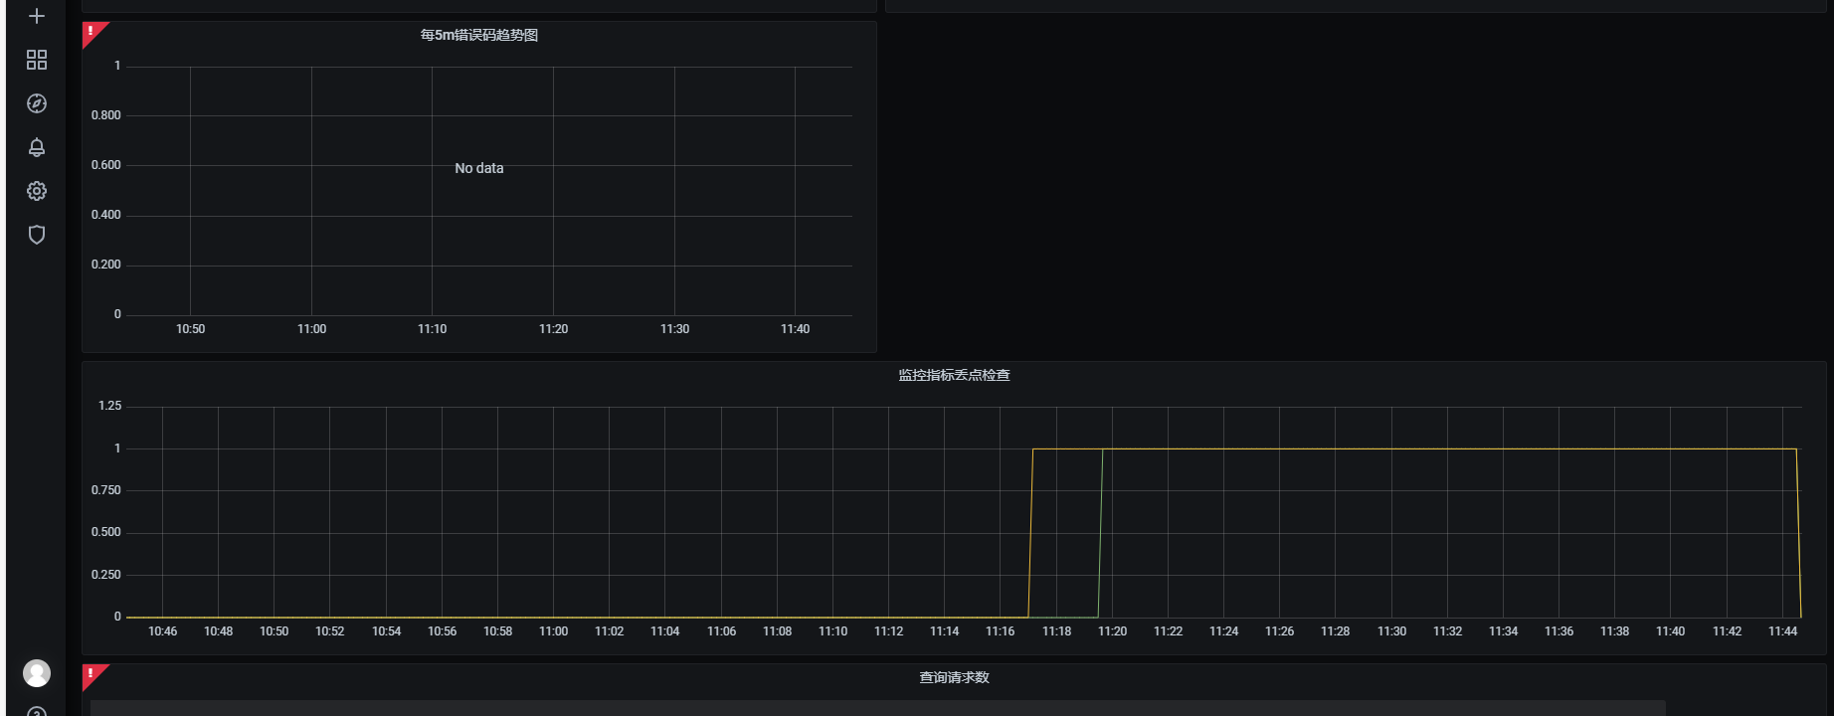Image resolution: width=1834 pixels, height=716 pixels.
Task: Click the 11:00 tick in 监控指标丢点检查 chart
Action: (x=553, y=631)
